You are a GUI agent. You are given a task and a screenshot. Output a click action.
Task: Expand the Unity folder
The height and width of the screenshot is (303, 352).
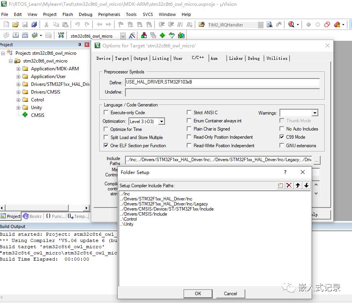[18, 108]
